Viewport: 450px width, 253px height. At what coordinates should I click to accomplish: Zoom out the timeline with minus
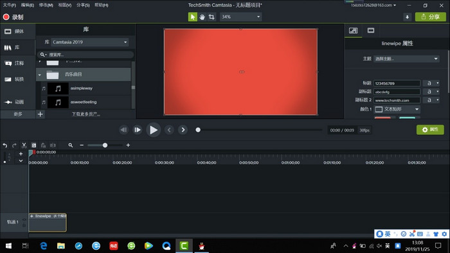(x=82, y=145)
